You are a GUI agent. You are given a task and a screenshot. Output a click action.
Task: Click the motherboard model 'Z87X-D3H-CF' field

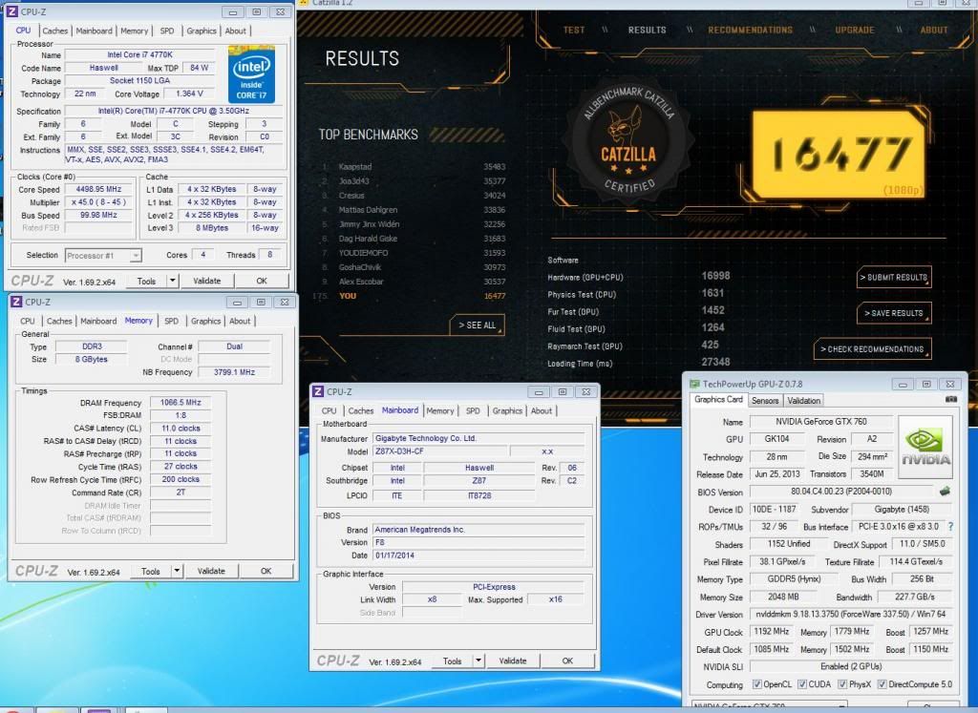[x=441, y=451]
